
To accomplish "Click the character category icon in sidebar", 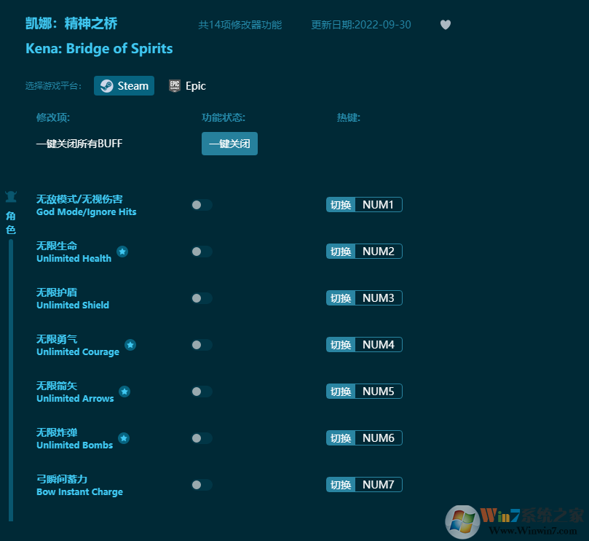I will pos(11,197).
